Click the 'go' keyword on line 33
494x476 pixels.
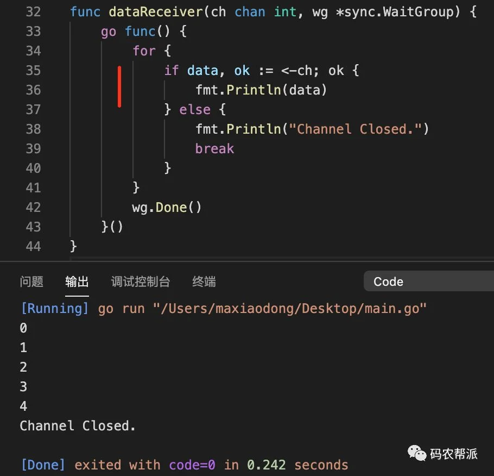[109, 32]
